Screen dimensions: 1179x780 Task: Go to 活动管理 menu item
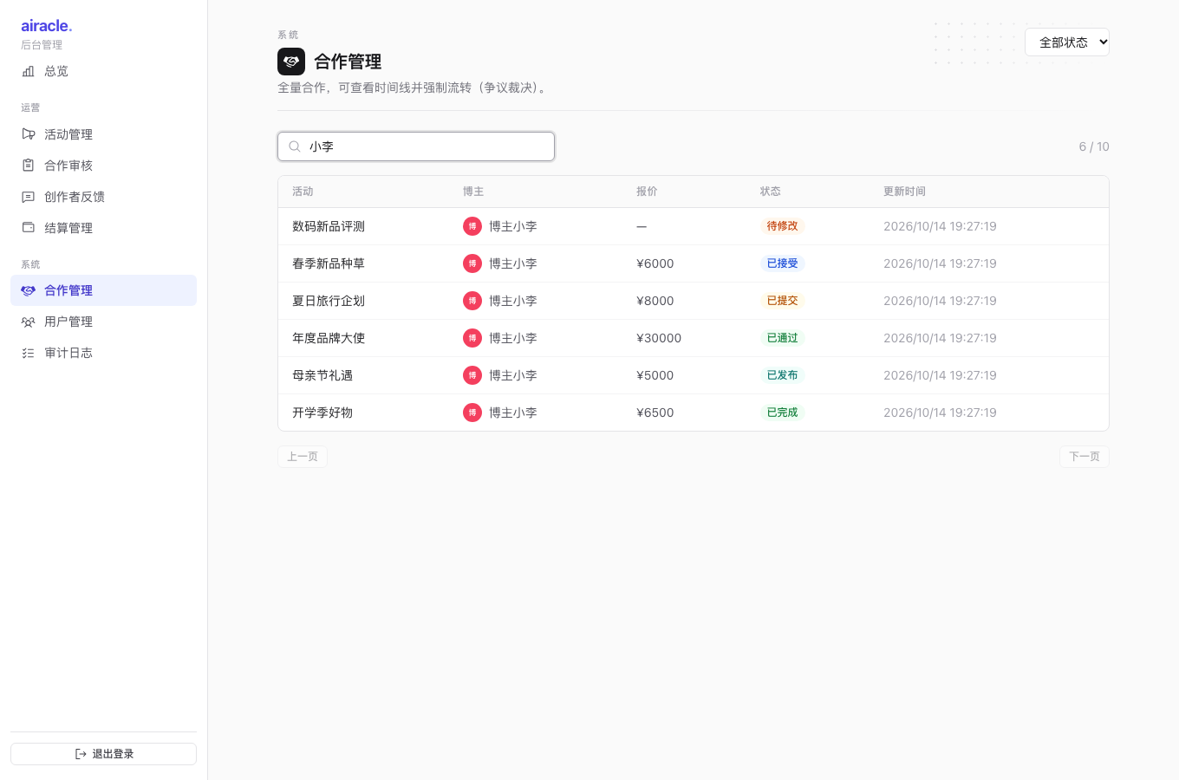[103, 134]
